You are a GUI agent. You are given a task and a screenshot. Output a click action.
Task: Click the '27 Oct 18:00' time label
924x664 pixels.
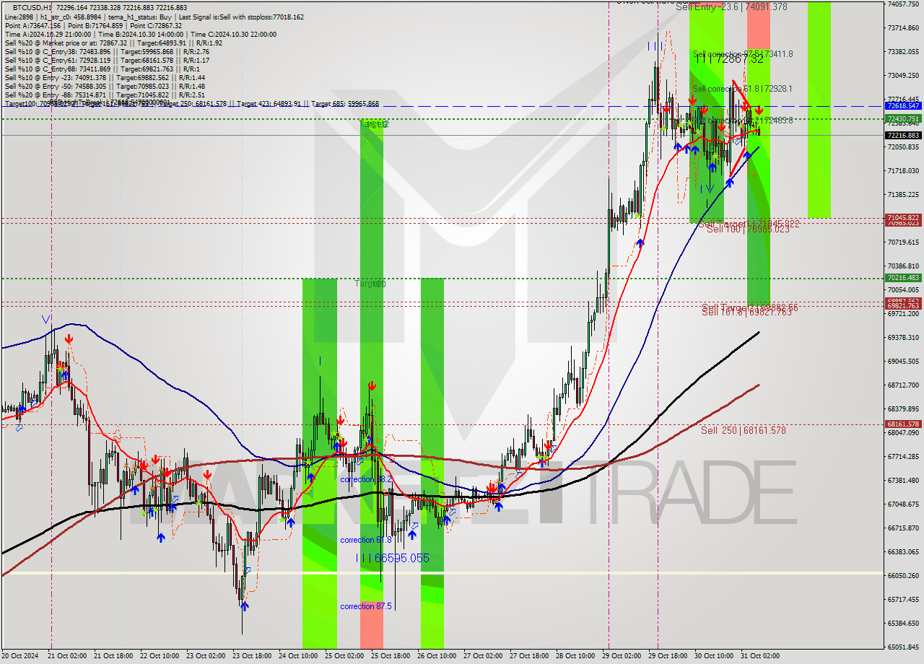(x=529, y=656)
